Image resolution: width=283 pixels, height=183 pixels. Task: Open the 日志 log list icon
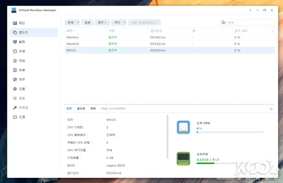click(x=15, y=98)
